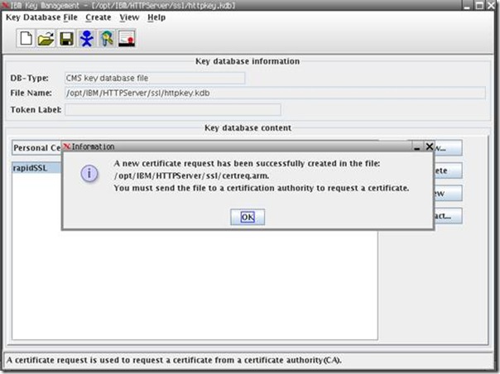Screen dimensions: 500x374
Task: Open the Create menu
Action: click(x=99, y=17)
